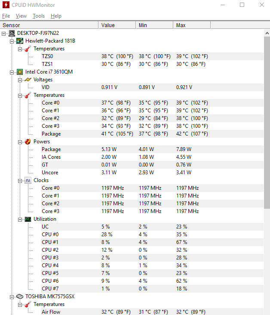Screen dimensions: 270x315
Task: Click the Voltages lightning wave icon
Action: [28, 80]
